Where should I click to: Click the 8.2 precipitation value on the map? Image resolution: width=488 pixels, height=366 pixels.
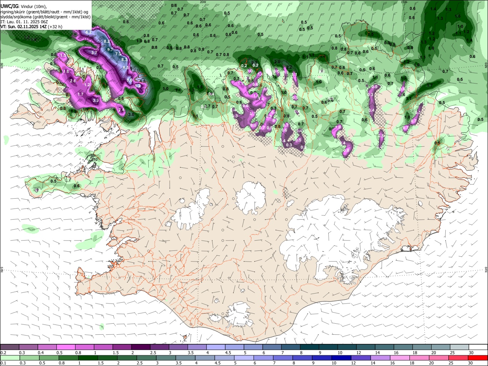coord(107,41)
